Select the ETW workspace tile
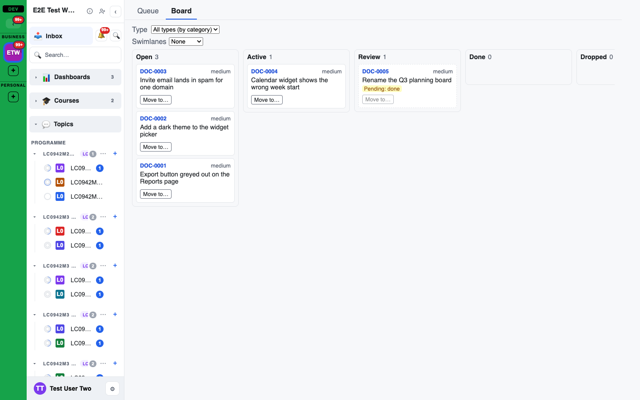This screenshot has height=400, width=640. tap(13, 52)
